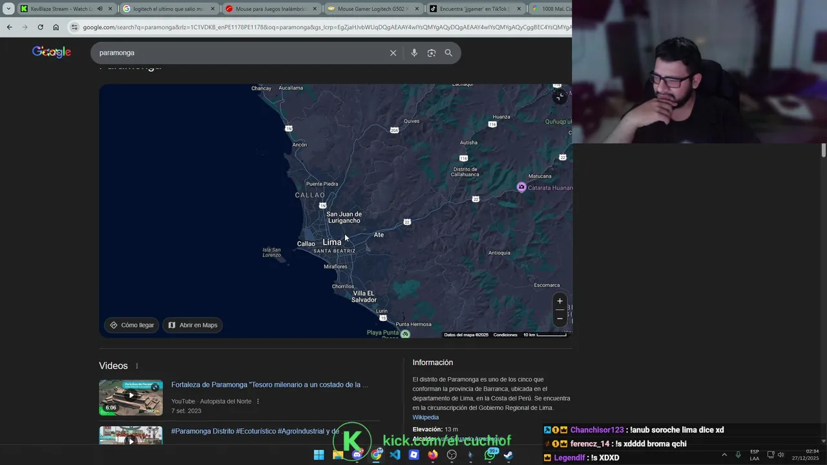The width and height of the screenshot is (827, 465).
Task: Open 'Fortaleza de Paramonga' video link
Action: pyautogui.click(x=269, y=385)
